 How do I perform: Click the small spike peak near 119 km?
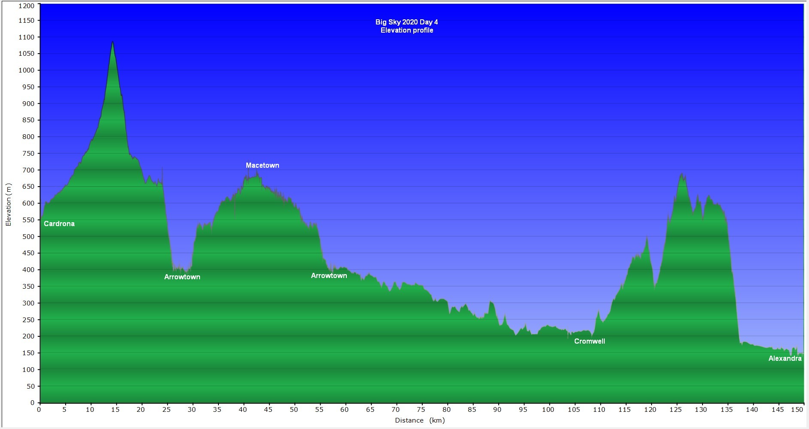click(647, 237)
